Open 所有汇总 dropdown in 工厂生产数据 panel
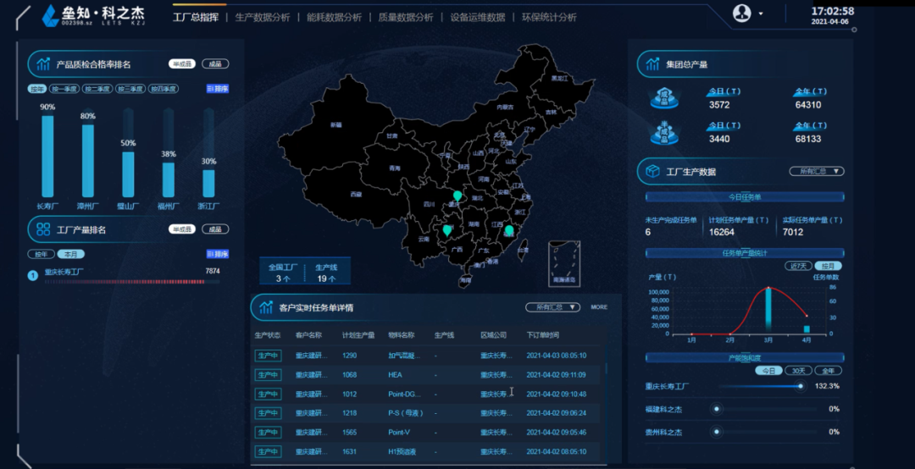Viewport: 915px width, 469px height. pos(816,171)
